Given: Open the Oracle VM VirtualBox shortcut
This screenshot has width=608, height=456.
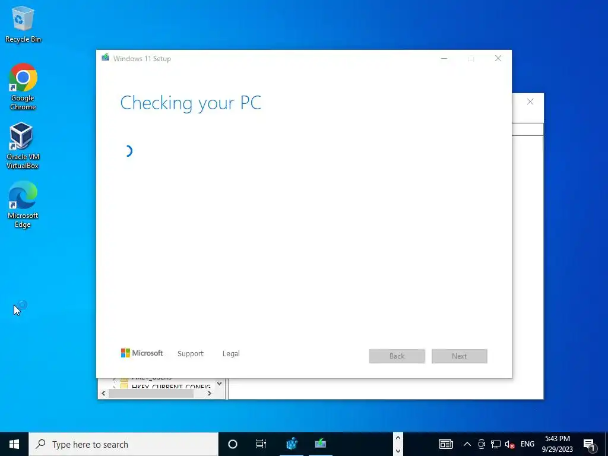Looking at the screenshot, I should tap(23, 145).
